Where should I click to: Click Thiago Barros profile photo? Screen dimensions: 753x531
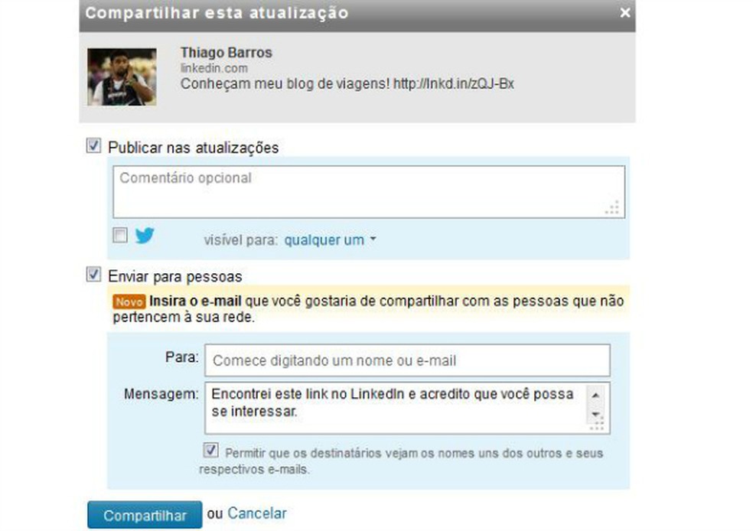pos(122,77)
